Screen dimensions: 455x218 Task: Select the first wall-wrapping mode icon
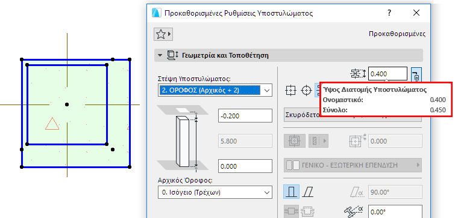click(x=290, y=212)
